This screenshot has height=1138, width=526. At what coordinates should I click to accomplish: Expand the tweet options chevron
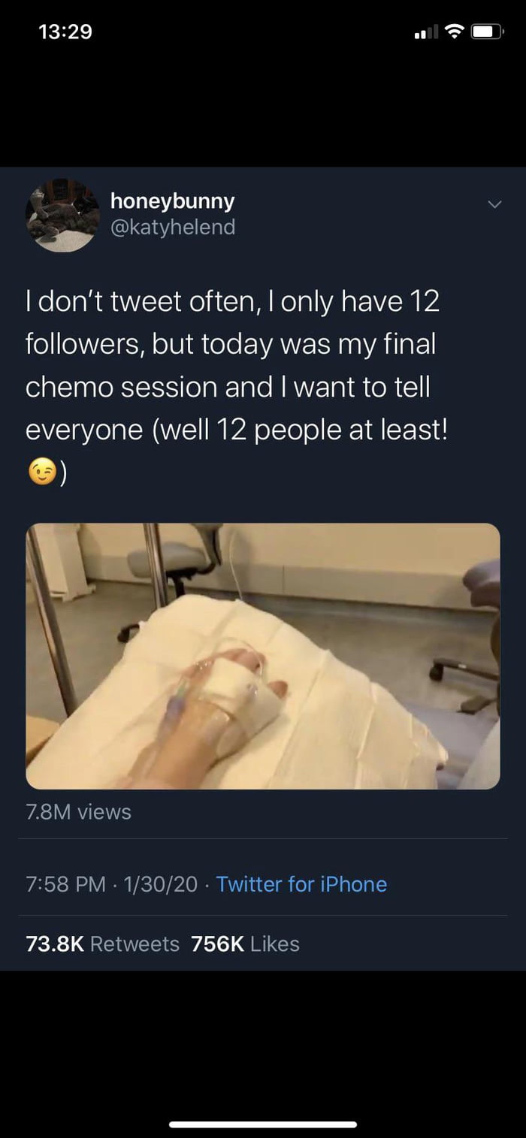point(494,204)
